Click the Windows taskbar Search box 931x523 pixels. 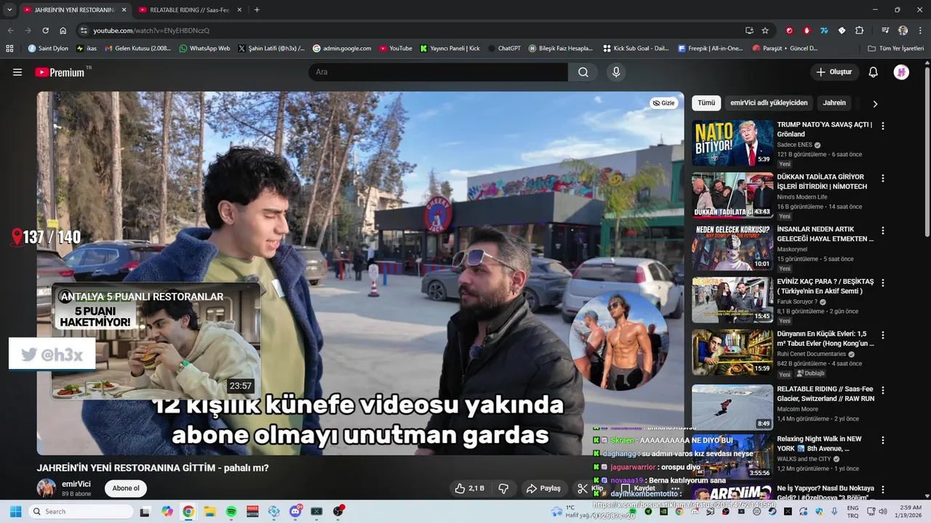pos(81,511)
